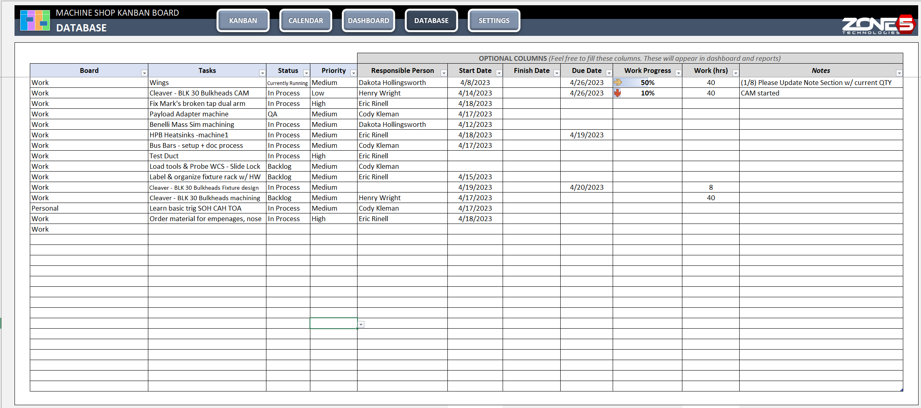Open the Status column filter
This screenshot has width=921, height=408.
tap(306, 72)
